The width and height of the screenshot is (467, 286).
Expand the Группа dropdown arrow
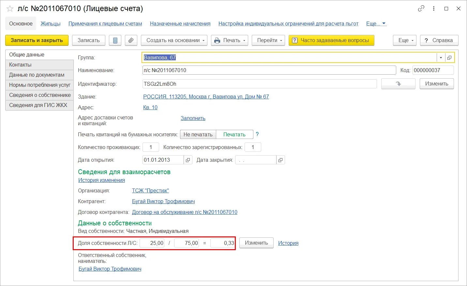(441, 58)
